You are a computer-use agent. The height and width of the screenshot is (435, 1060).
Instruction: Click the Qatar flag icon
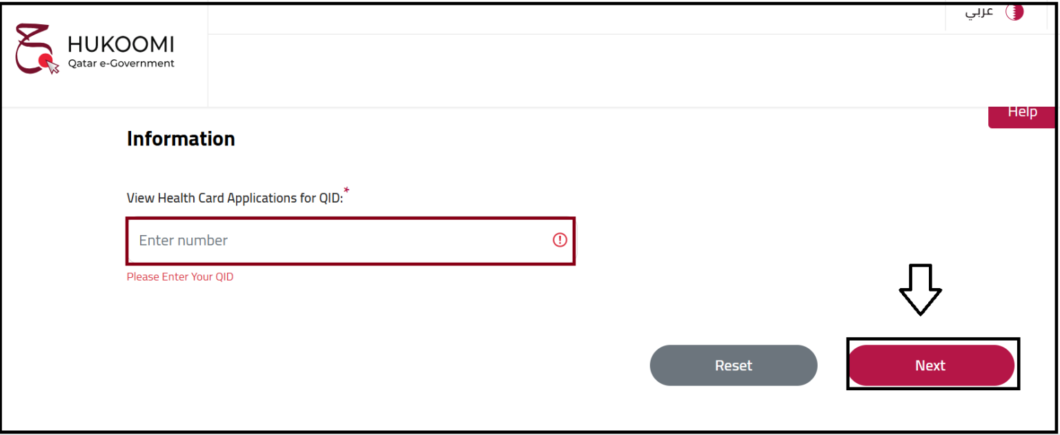1015,12
